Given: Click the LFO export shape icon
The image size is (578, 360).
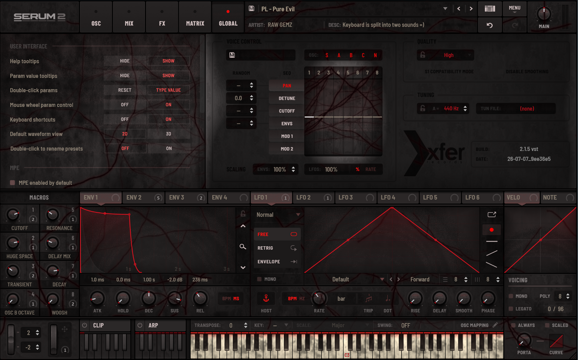Looking at the screenshot, I should click(491, 214).
